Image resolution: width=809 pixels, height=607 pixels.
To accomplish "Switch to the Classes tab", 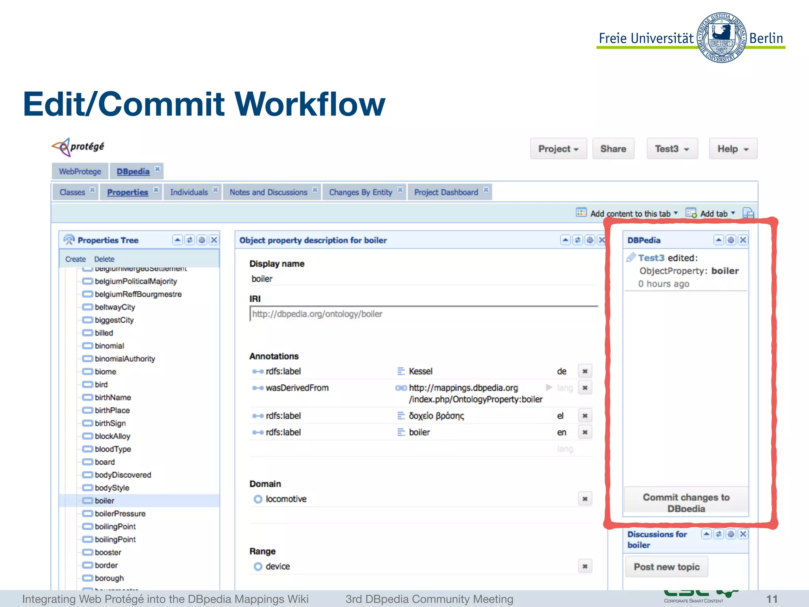I will tap(72, 192).
